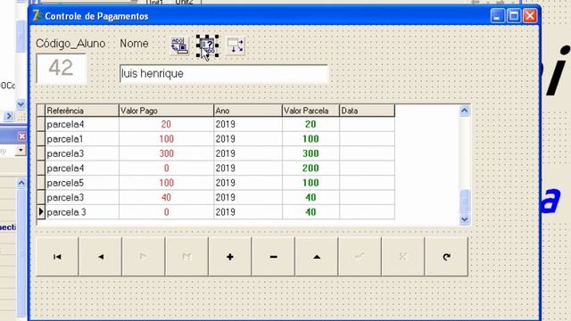Select the ADOConnection component icon
This screenshot has height=321, width=571.
[x=179, y=45]
